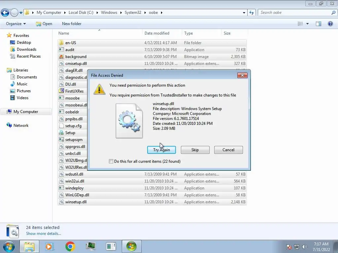The image size is (338, 253).
Task: Open the recent pages dropdown arrow
Action: [x=21, y=13]
